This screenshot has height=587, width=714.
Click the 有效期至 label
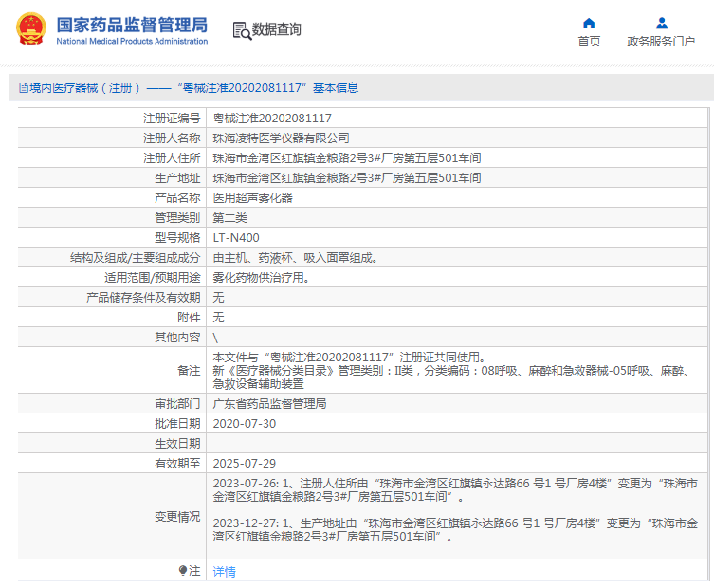[177, 463]
